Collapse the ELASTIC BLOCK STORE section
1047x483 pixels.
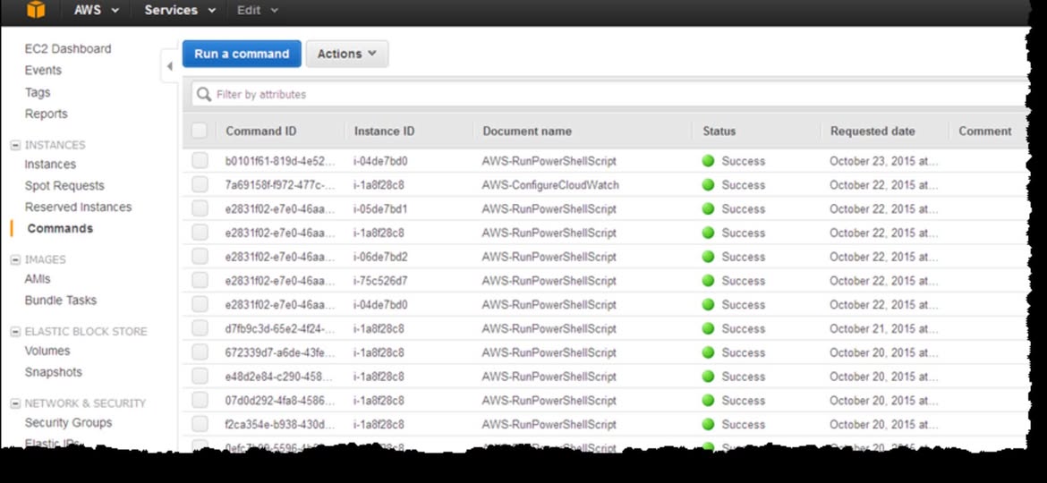pos(15,332)
